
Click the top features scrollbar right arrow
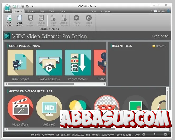[164, 129]
